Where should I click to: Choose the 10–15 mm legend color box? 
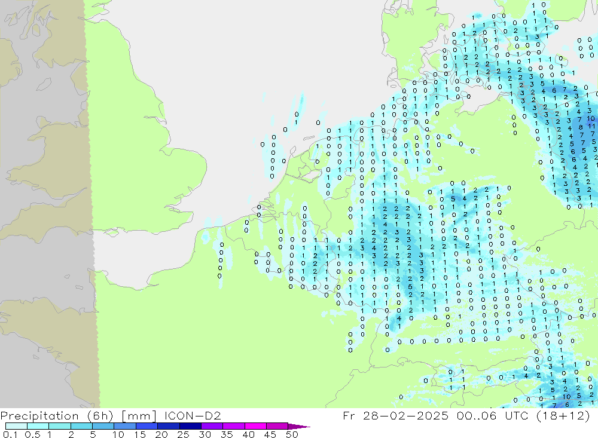coord(125,426)
